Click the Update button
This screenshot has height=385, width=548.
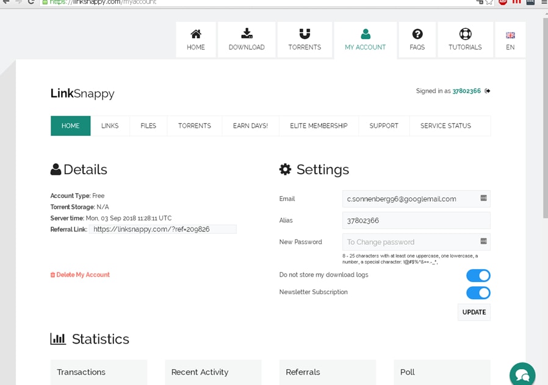click(474, 312)
